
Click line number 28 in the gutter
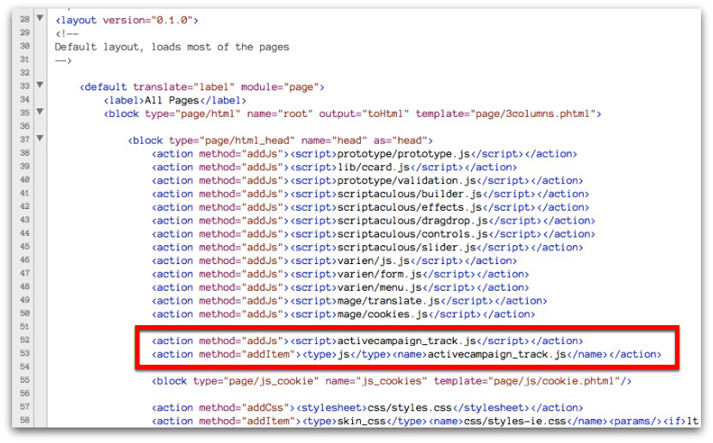coord(25,19)
